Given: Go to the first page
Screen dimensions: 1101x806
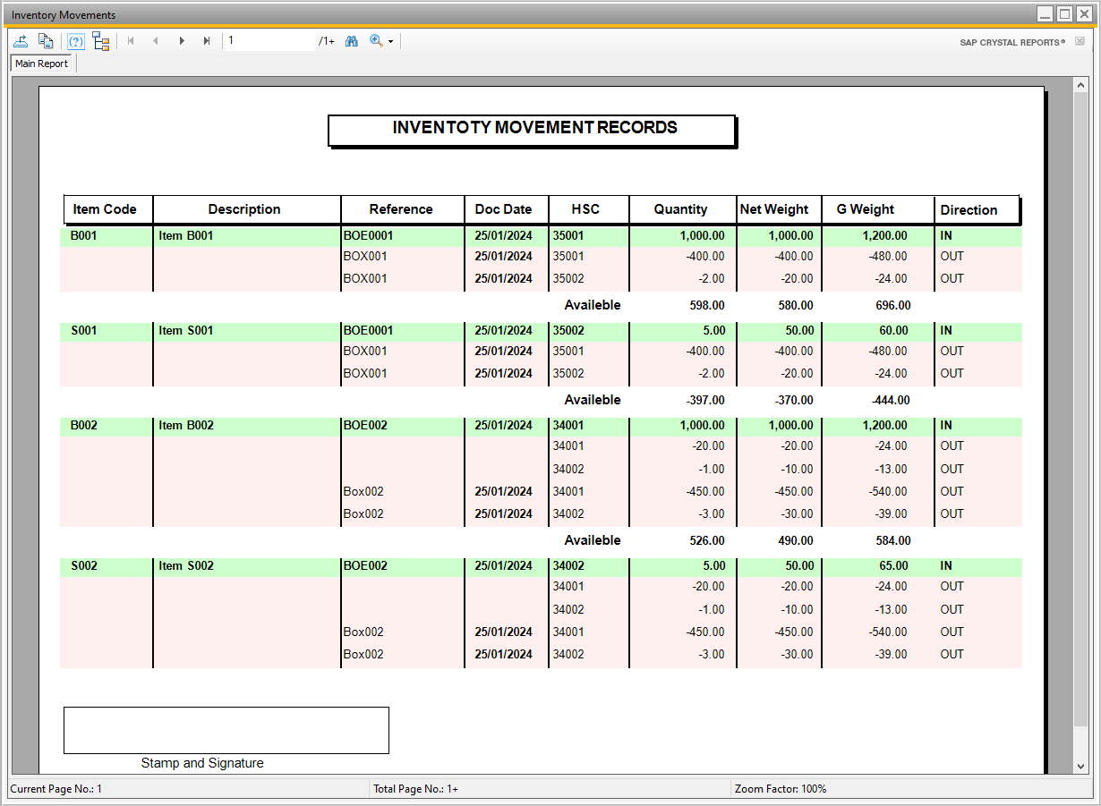Looking at the screenshot, I should pyautogui.click(x=131, y=41).
